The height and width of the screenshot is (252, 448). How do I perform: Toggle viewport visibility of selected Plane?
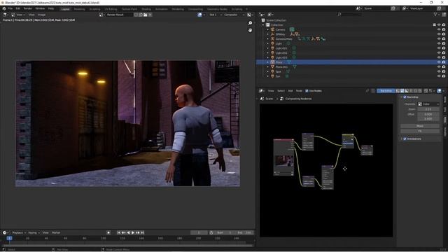[x=439, y=62]
